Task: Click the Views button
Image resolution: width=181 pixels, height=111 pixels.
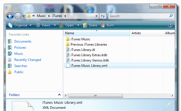Action: pyautogui.click(x=46, y=25)
